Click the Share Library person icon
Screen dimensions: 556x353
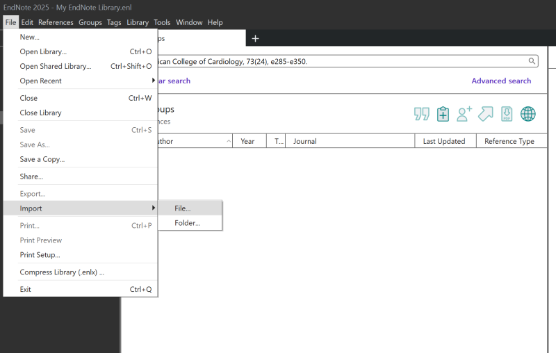point(464,114)
